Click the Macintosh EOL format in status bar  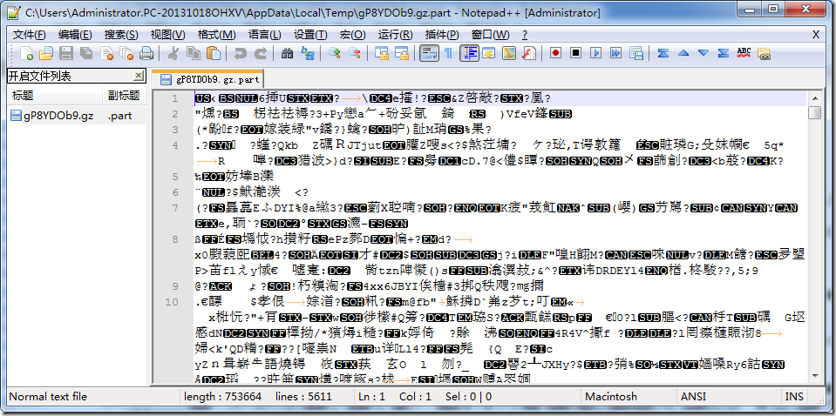click(610, 396)
